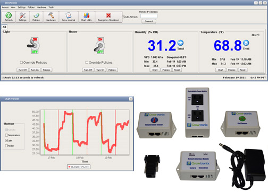Click the 68.8 temperature reading
268x192 pixels.
[228, 45]
